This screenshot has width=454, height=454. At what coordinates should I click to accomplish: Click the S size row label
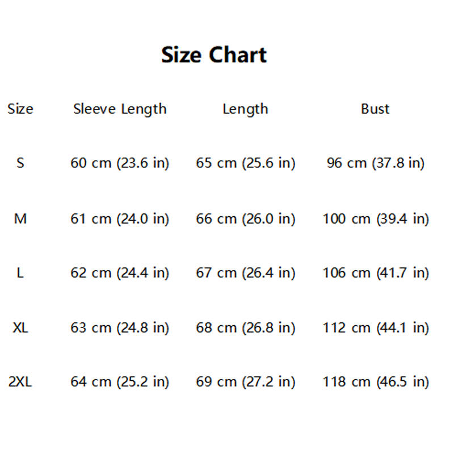pos(20,163)
